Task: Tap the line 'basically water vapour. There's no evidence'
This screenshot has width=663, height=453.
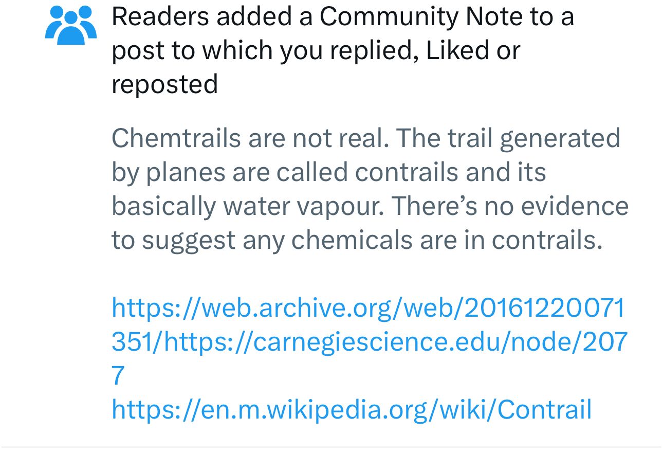Action: point(370,206)
